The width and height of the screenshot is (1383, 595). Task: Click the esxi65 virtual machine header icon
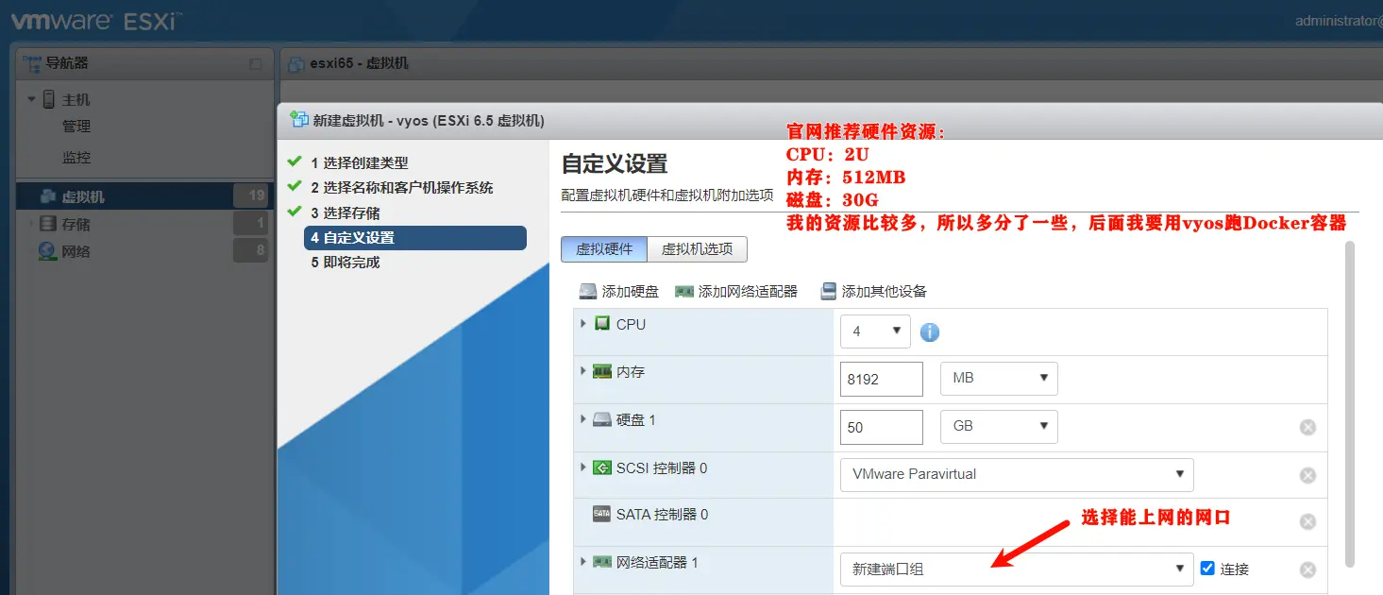[x=296, y=63]
